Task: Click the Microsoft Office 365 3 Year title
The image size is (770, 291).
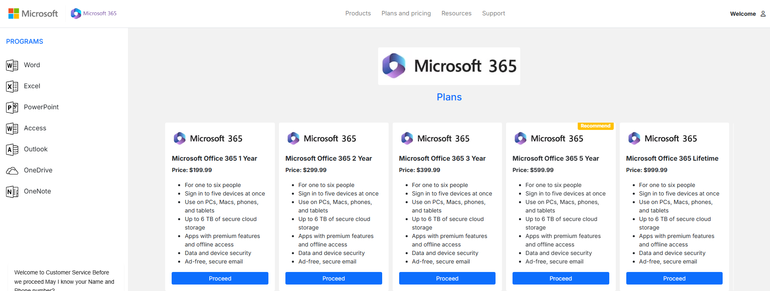Action: point(442,159)
